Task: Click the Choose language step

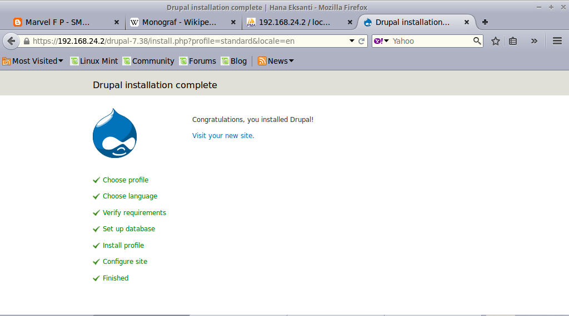Action: 130,196
